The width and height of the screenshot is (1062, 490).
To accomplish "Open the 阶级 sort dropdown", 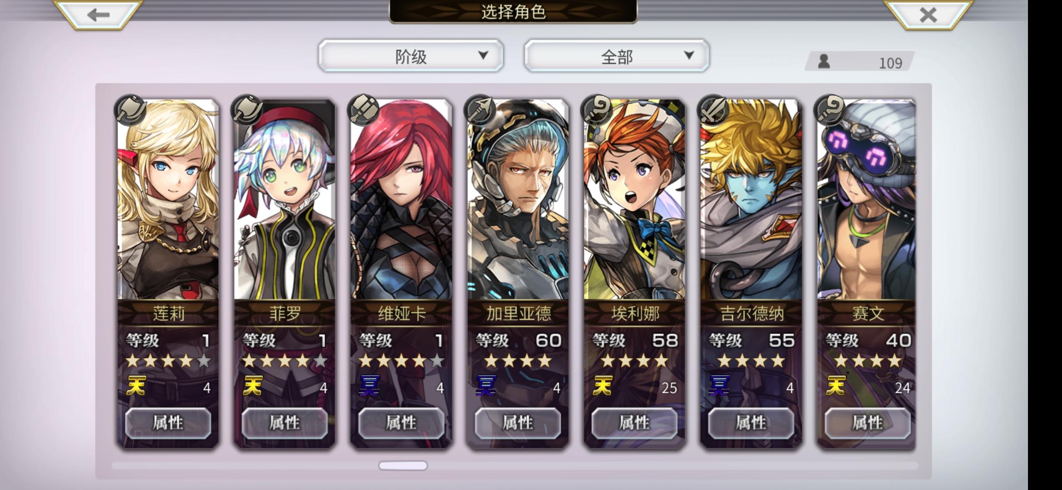I will [x=411, y=56].
